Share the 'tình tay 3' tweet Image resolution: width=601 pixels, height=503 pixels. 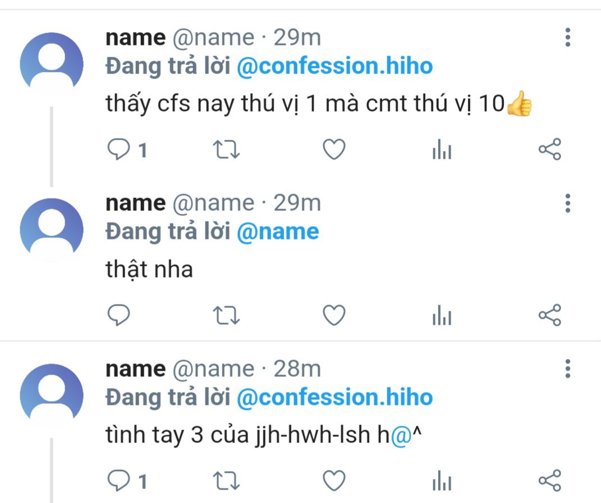[549, 481]
